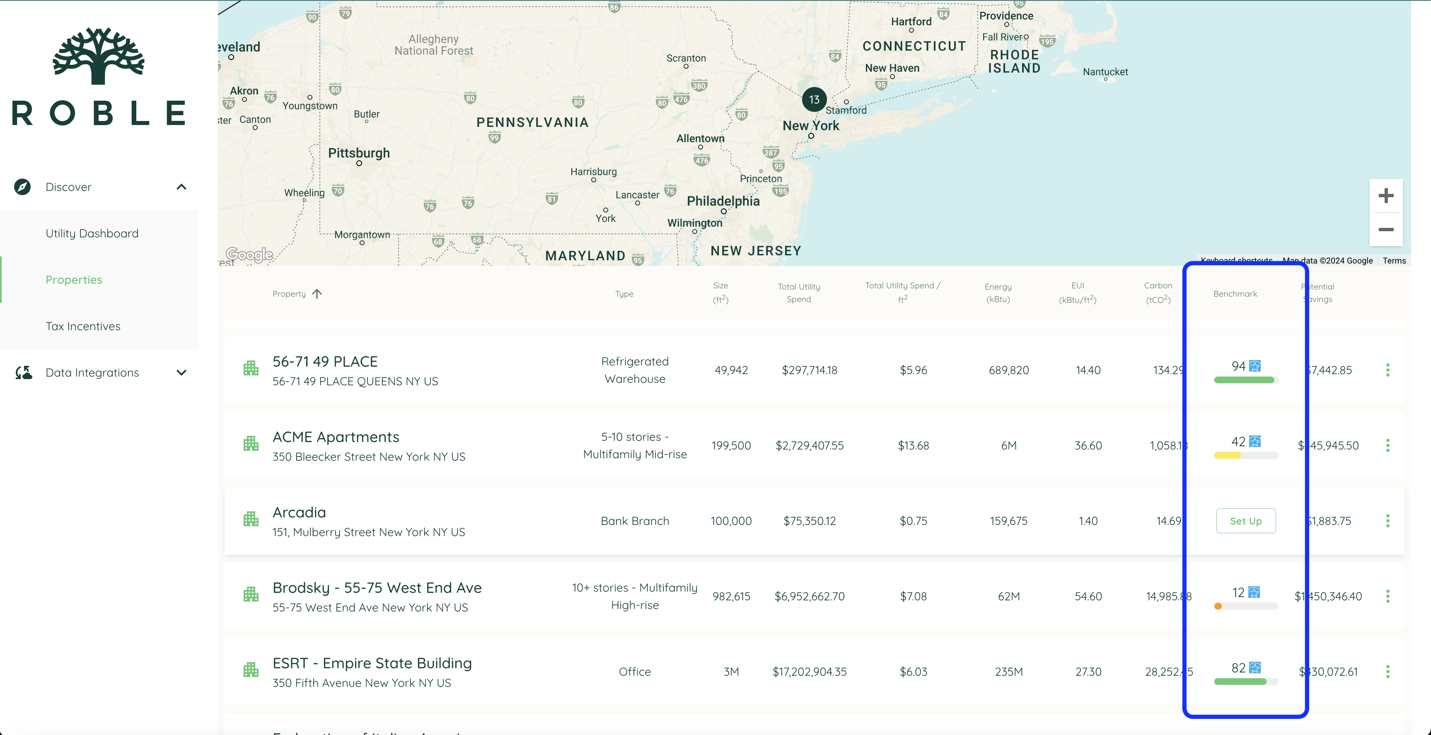
Task: Click the Energy Star badge next to score 94
Action: tap(1255, 366)
